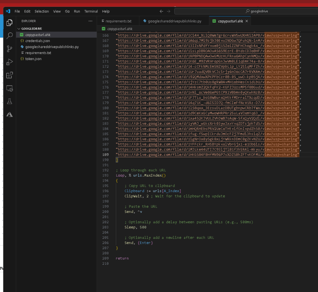Go back using the left arrow
318x292 pixels.
(161, 11)
